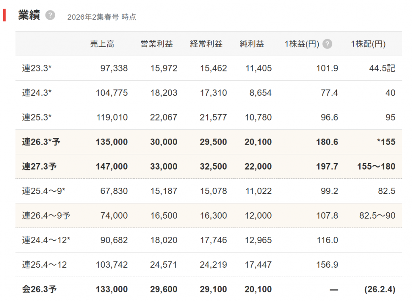Click the 売上高 column header
Viewport: 412px width, 301px height.
point(102,44)
